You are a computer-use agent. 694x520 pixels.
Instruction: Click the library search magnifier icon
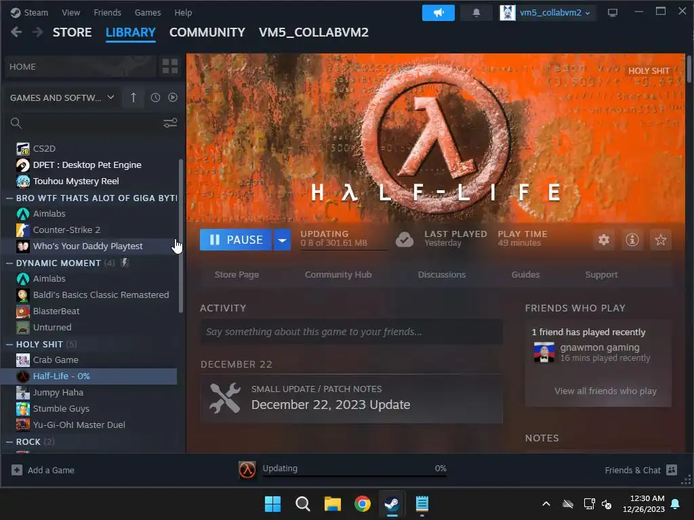pos(16,123)
